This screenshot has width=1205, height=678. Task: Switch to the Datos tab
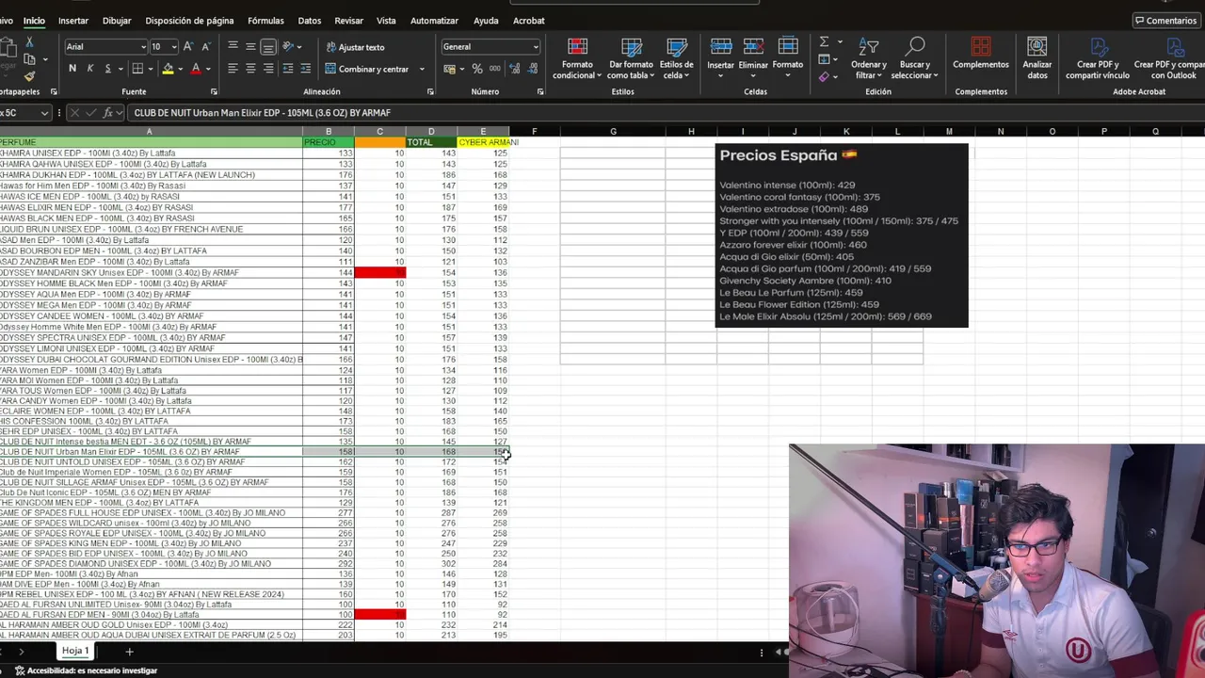click(309, 21)
